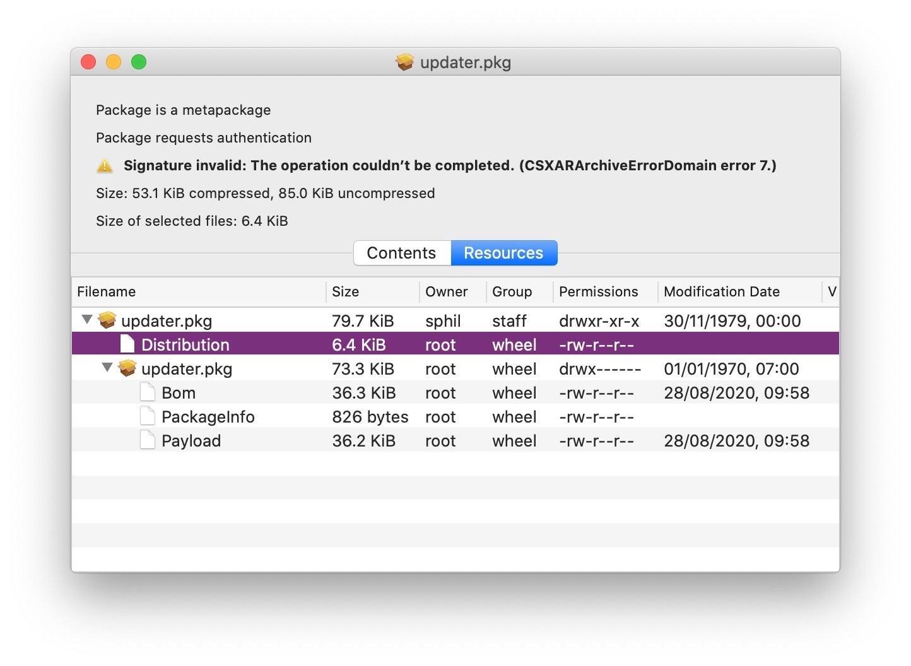Viewport: 911px width, 666px height.
Task: Click the nested updater.pkg box icon
Action: 128,368
